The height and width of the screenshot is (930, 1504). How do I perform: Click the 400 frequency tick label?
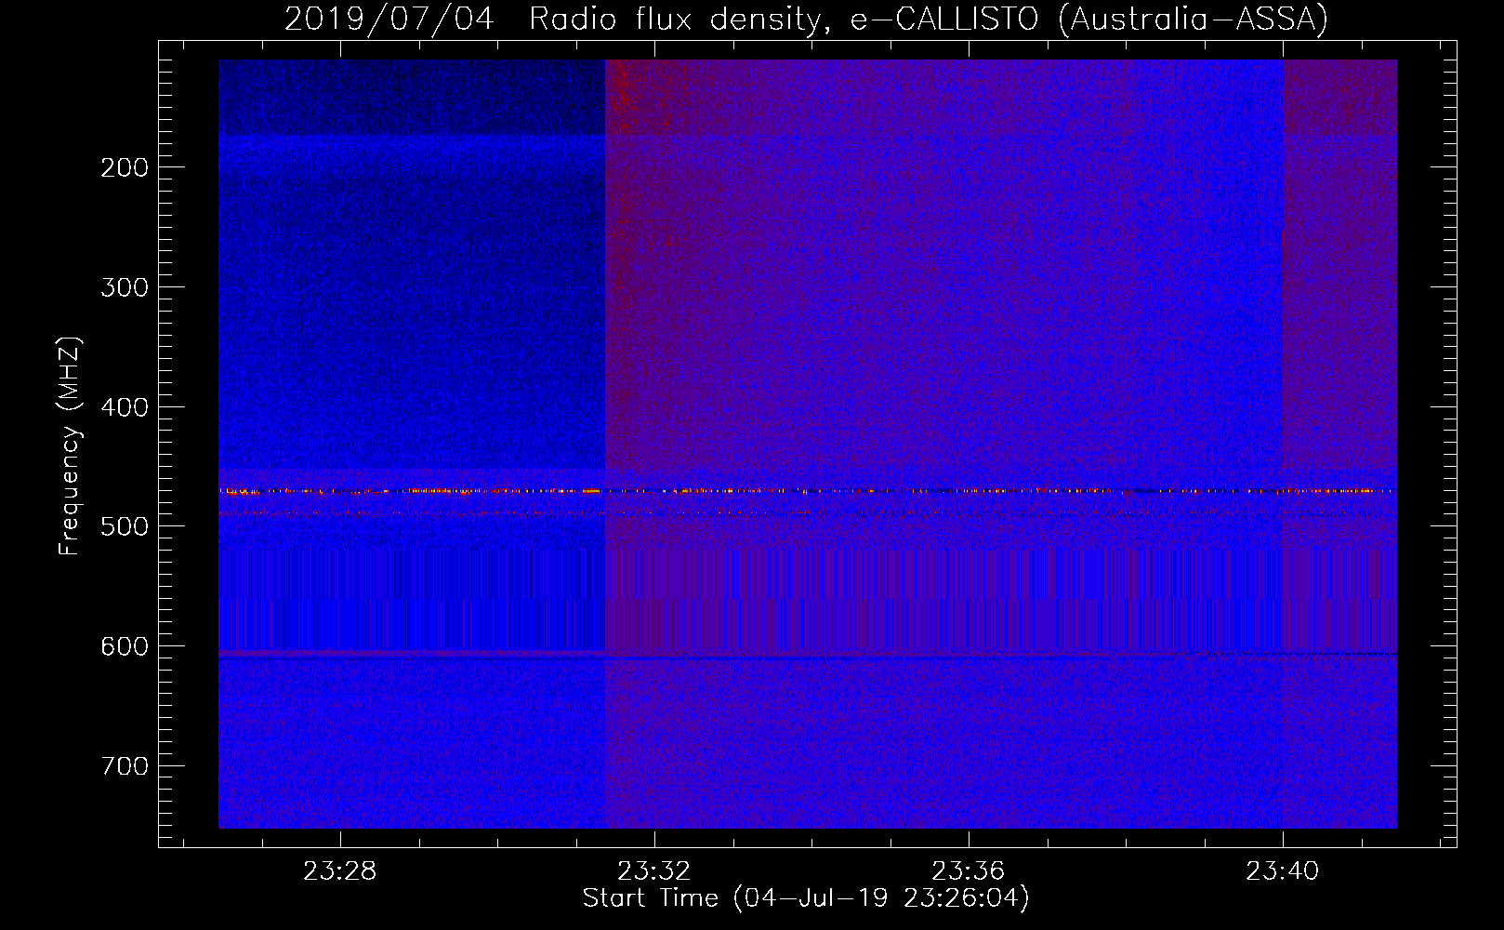point(125,407)
